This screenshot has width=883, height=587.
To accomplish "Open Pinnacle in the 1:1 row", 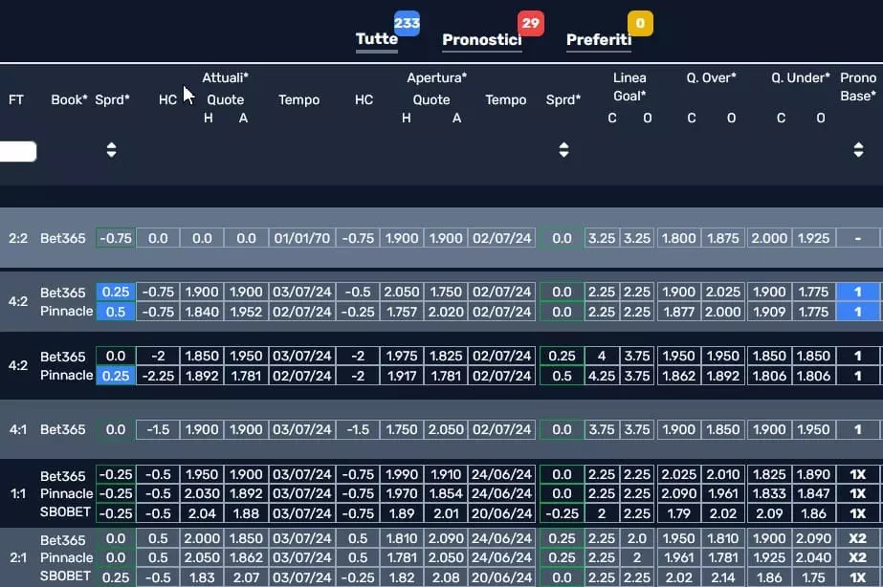I will tap(66, 493).
